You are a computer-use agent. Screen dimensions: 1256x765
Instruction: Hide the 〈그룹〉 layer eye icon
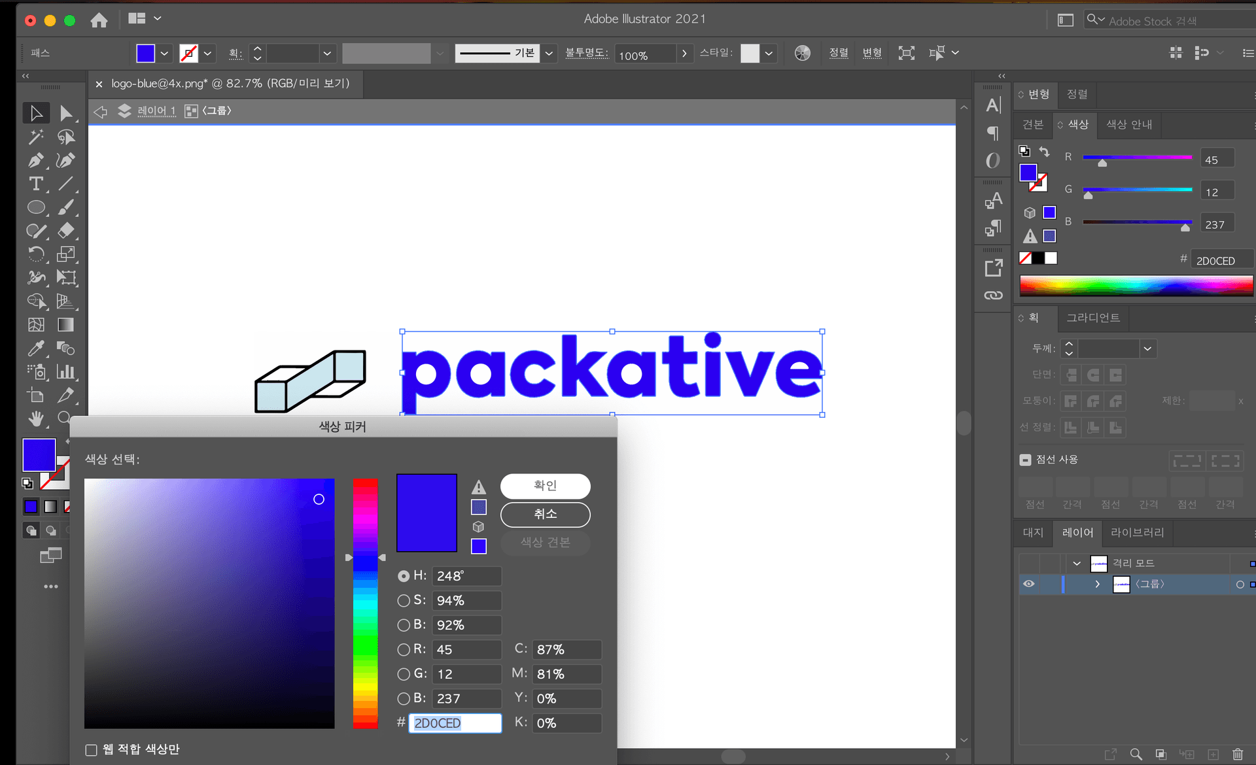(1029, 584)
